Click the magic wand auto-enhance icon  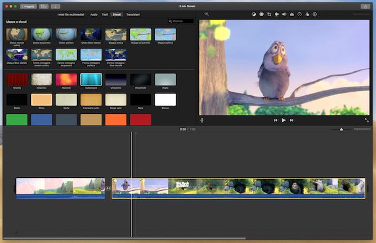tap(206, 14)
